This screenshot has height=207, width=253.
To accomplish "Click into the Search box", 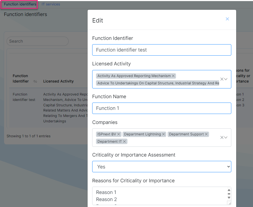I will [x=37, y=41].
